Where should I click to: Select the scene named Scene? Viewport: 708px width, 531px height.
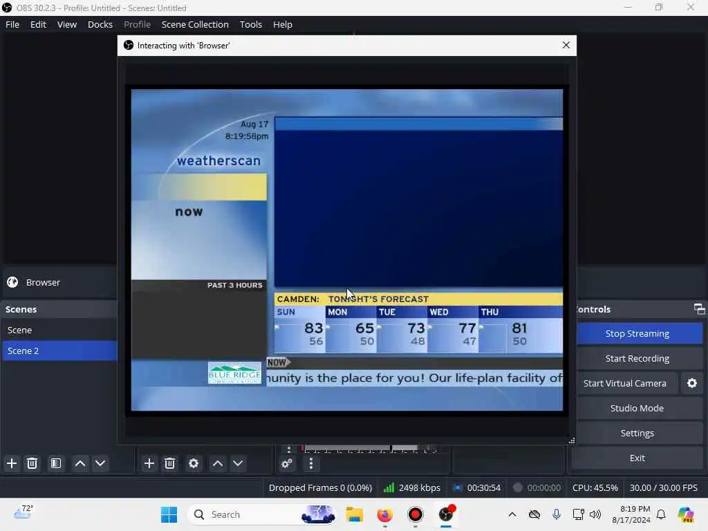click(59, 330)
